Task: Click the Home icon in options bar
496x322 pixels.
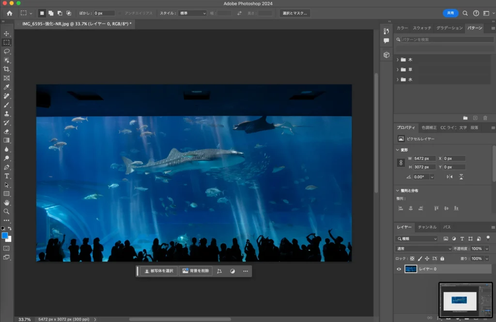Action: click(9, 13)
